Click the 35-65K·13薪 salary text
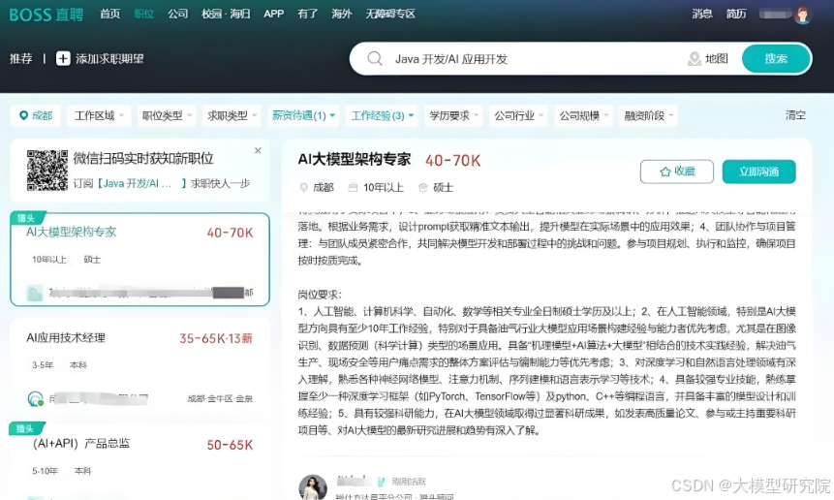 [x=216, y=339]
